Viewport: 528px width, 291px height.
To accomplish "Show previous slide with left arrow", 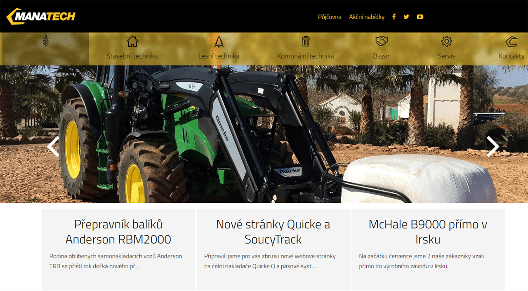I will [53, 146].
